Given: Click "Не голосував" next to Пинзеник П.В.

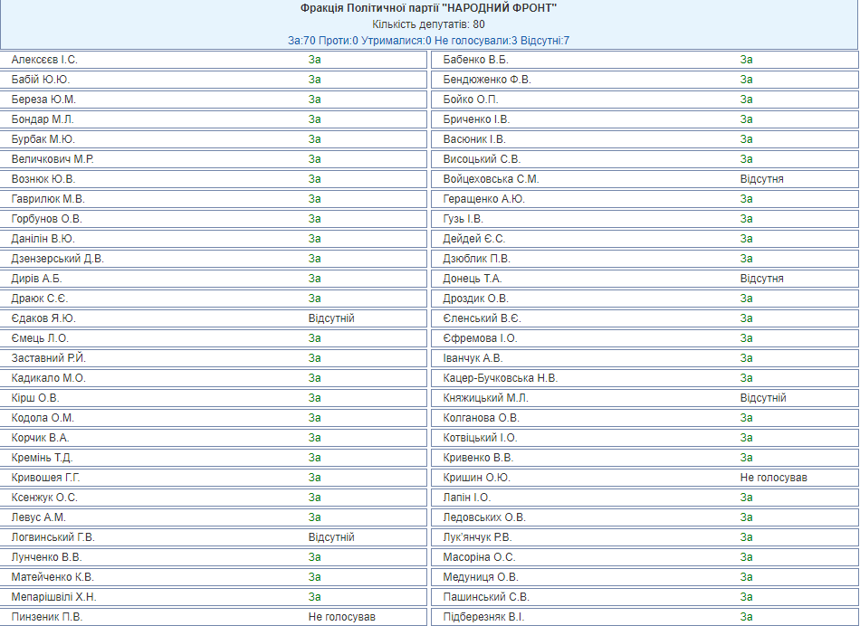Looking at the screenshot, I should pyautogui.click(x=341, y=617).
